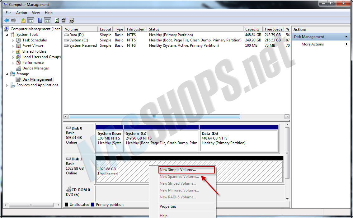The height and width of the screenshot is (218, 353).
Task: Open the Action menu
Action: [21, 12]
